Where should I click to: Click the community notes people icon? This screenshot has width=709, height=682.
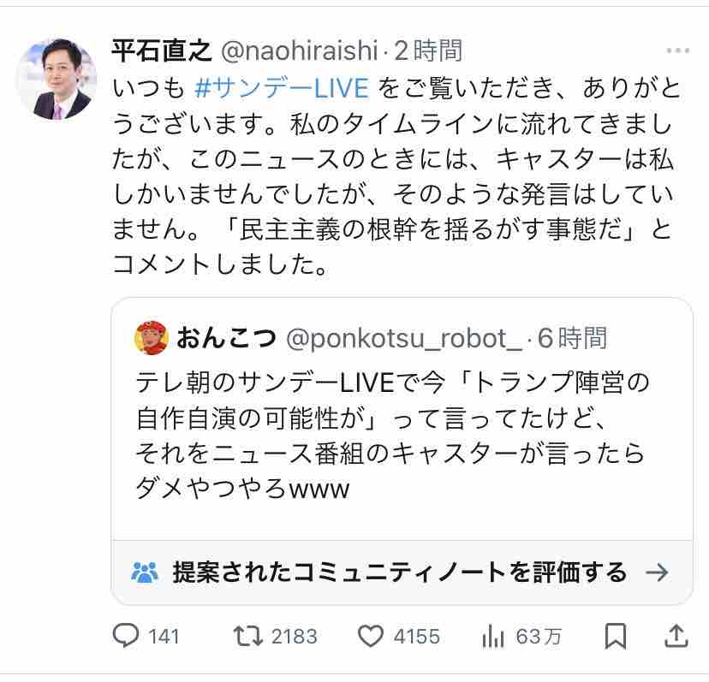click(145, 572)
